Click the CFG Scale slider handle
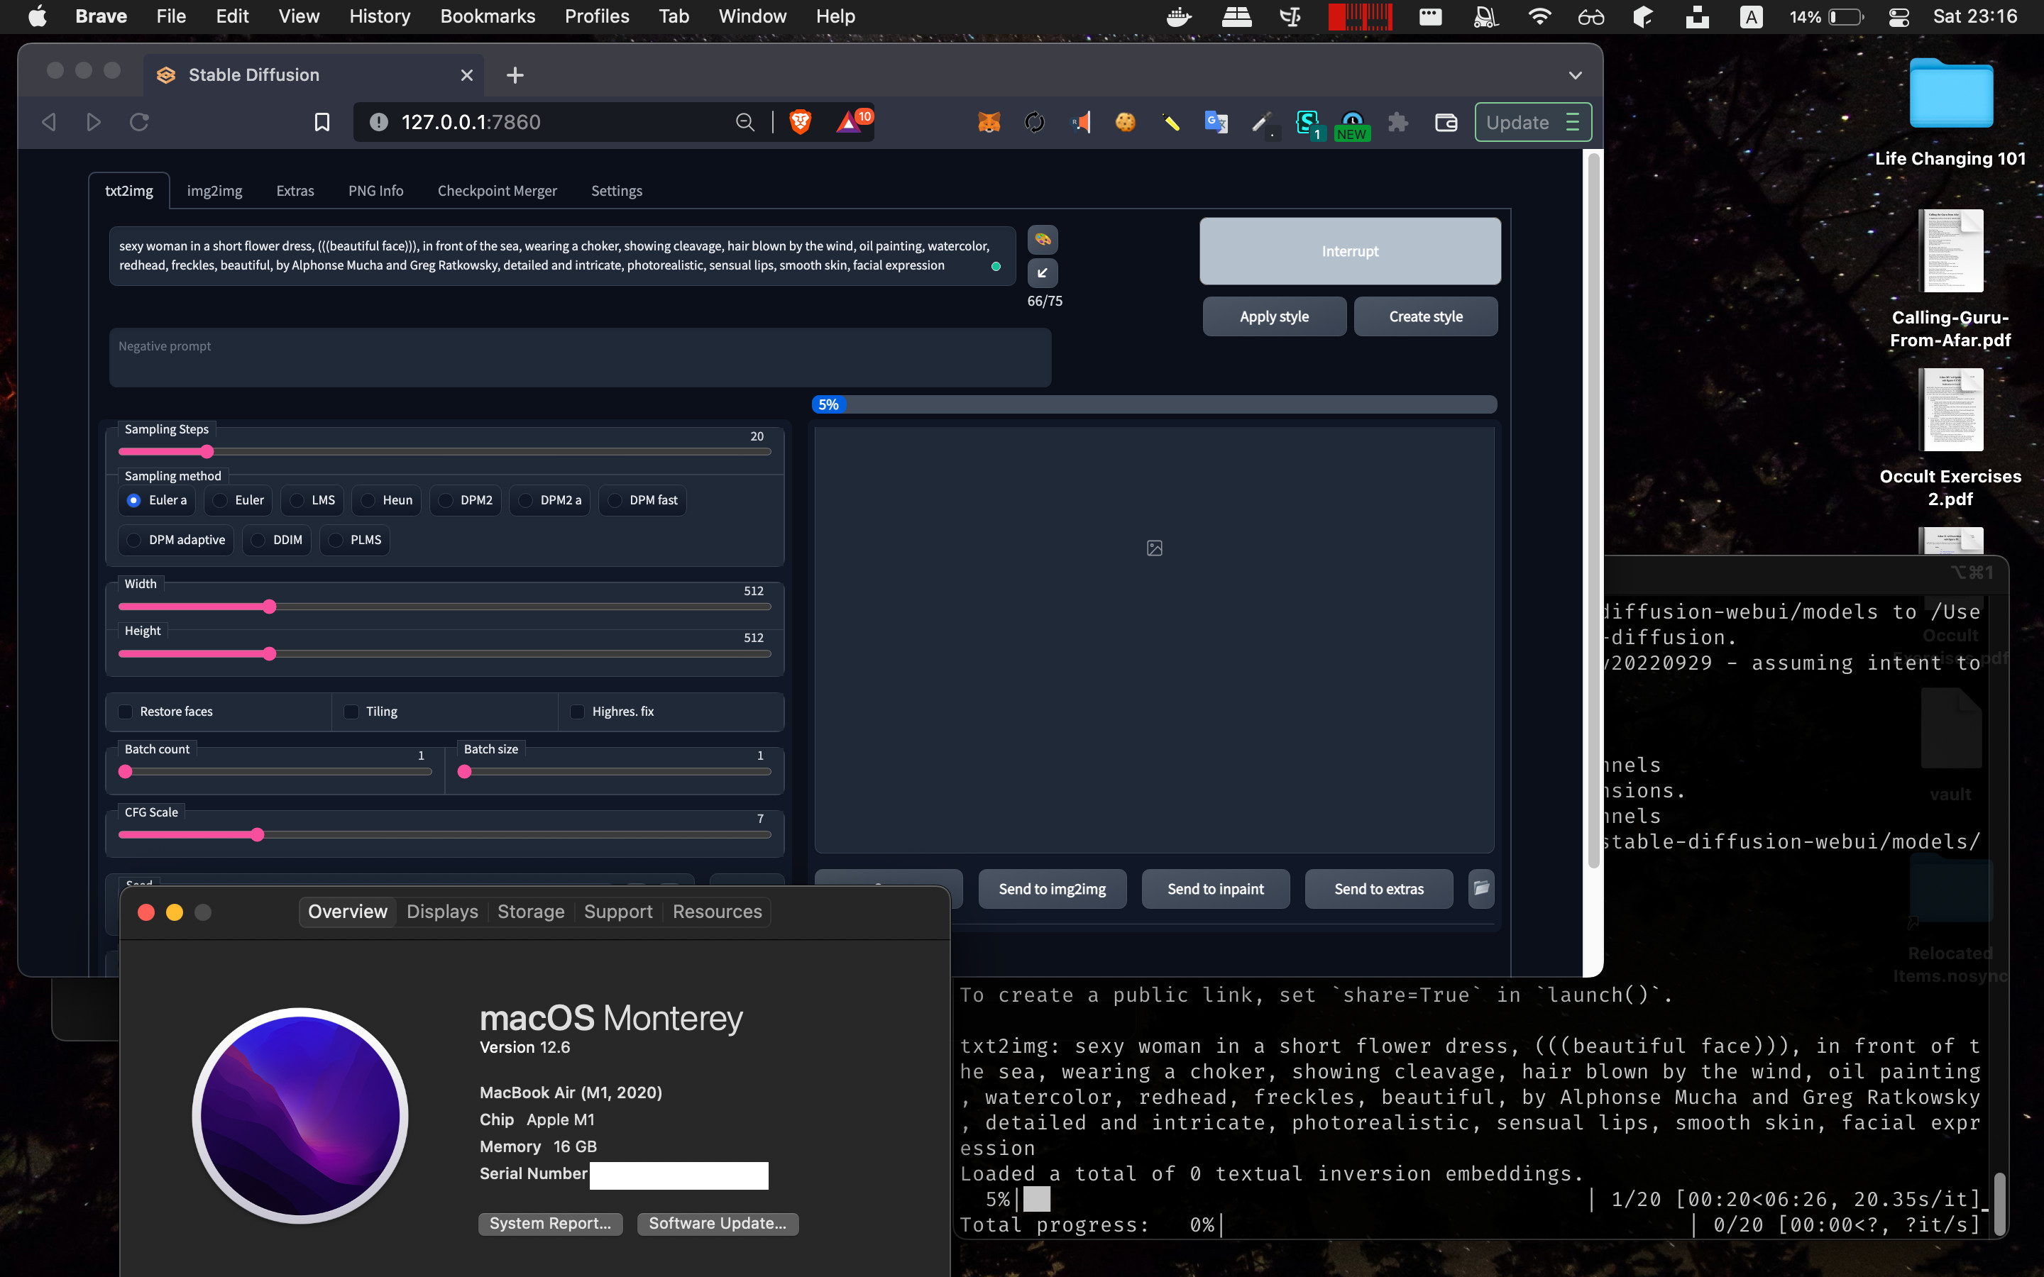 pyautogui.click(x=258, y=834)
